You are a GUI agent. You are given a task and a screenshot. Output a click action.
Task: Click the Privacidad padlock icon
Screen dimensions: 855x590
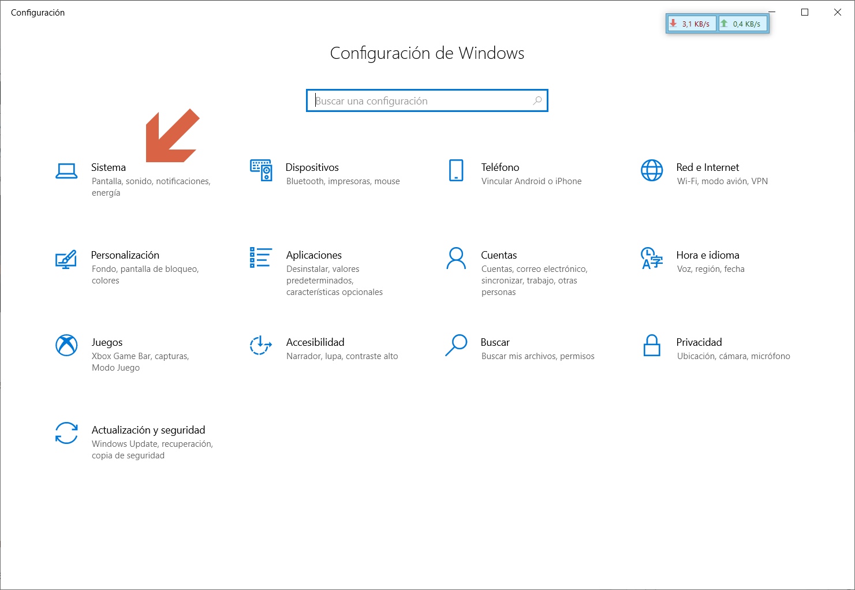(x=652, y=345)
